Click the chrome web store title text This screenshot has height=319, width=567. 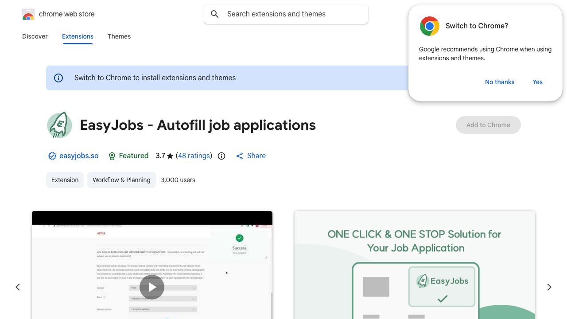click(67, 14)
